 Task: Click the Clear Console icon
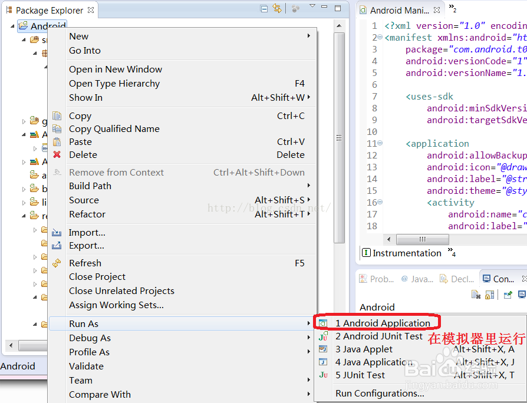476,295
